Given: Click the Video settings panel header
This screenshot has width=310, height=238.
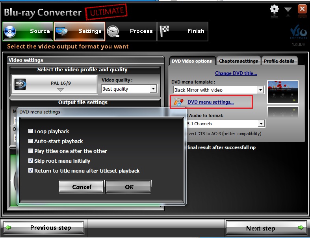Looking at the screenshot, I should click(x=85, y=60).
